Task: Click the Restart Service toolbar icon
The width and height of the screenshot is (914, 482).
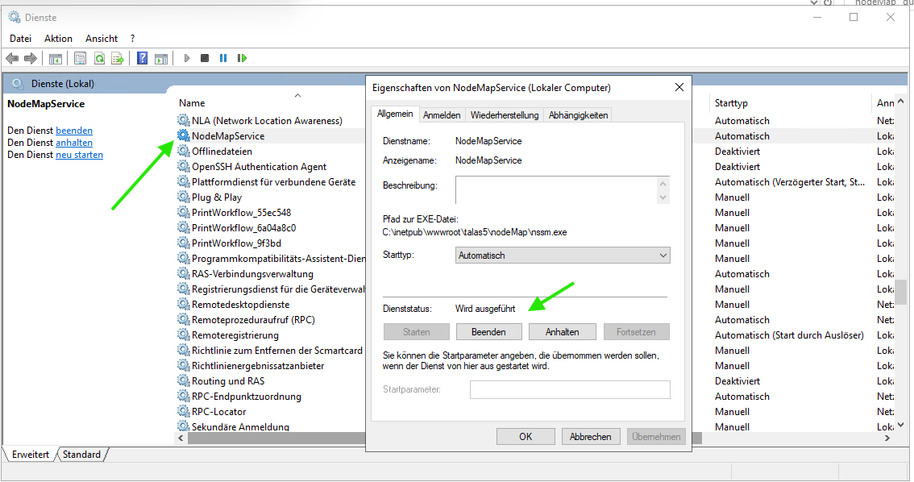Action: click(x=242, y=58)
